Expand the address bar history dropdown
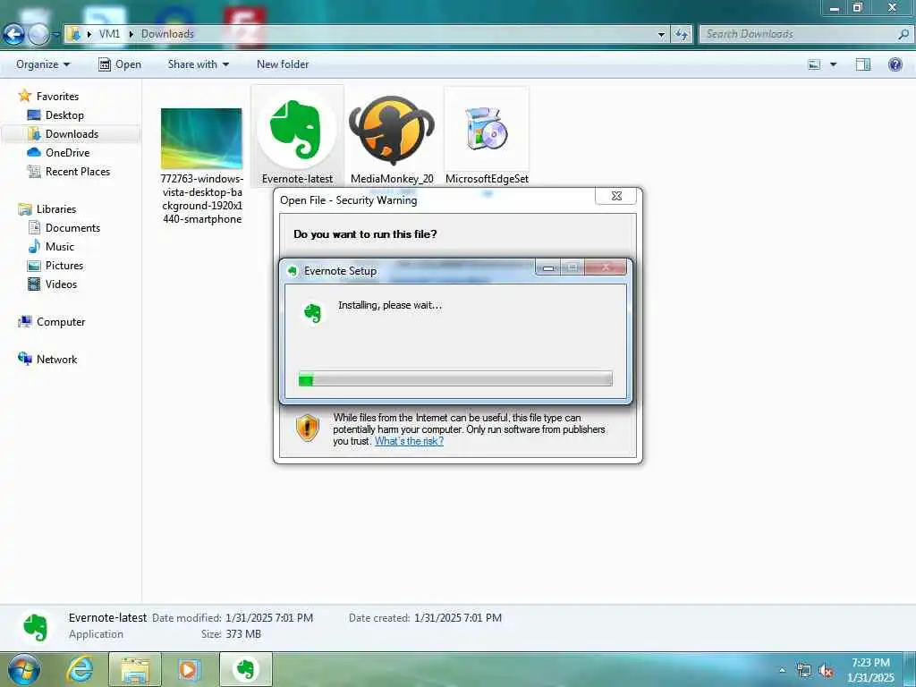 [x=661, y=34]
